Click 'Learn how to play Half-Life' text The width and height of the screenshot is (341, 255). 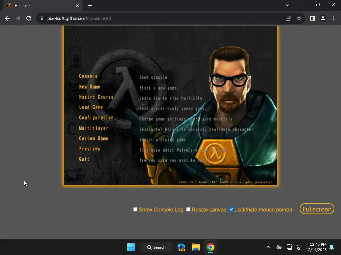(x=171, y=98)
